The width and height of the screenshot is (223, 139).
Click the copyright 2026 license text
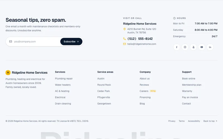tap(47, 121)
